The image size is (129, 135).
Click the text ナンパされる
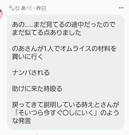(x=31, y=73)
